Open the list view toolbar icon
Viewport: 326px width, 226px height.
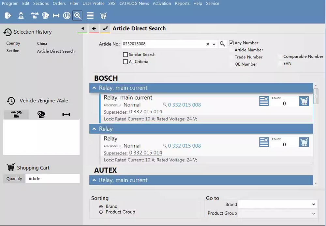click(90, 15)
